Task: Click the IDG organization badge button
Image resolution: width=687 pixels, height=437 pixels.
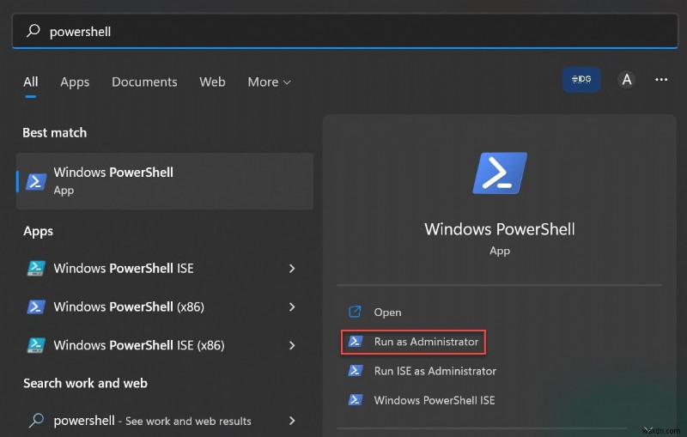Action: pos(581,79)
